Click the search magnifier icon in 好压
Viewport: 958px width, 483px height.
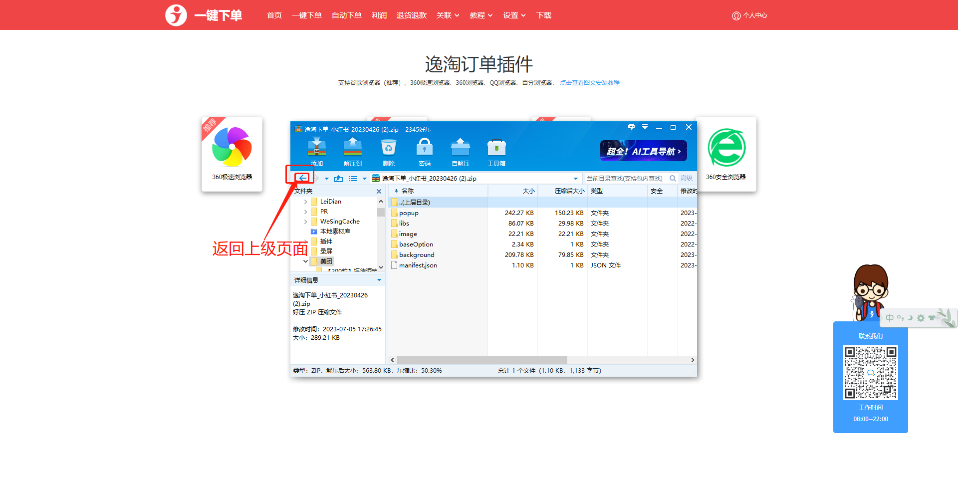(x=673, y=178)
